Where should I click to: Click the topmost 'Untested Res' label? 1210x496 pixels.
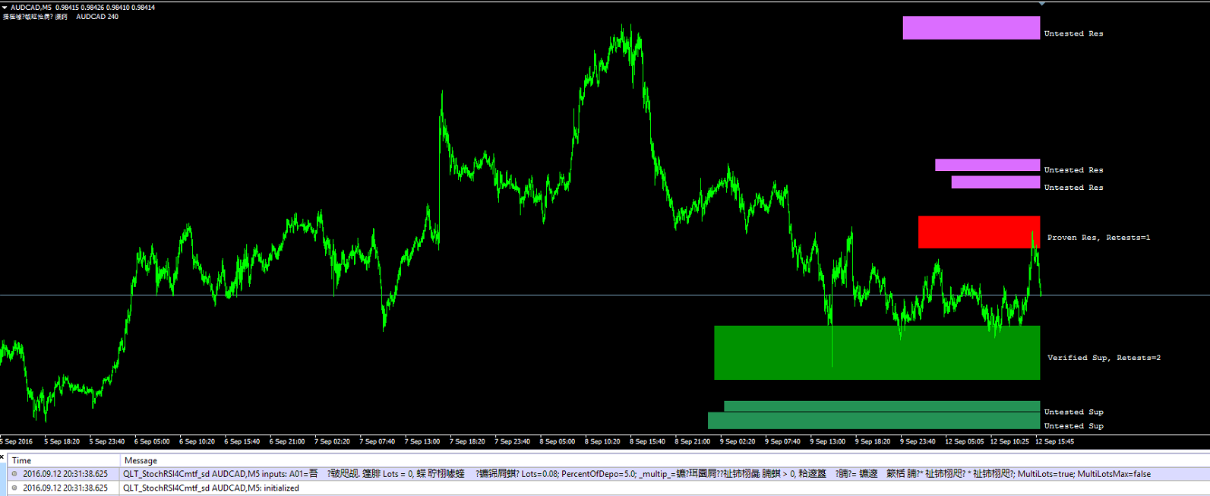click(1073, 33)
